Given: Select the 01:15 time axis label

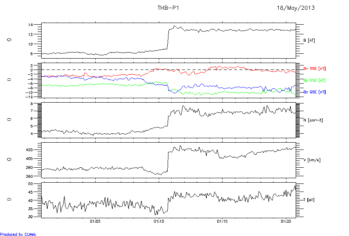Looking at the screenshot, I should pyautogui.click(x=222, y=221).
